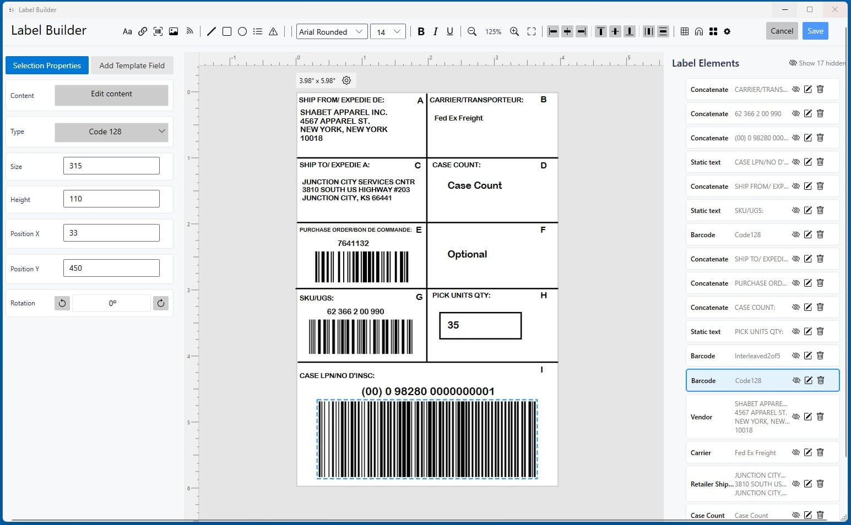The image size is (851, 525).
Task: Select the rectangle shape tool
Action: pyautogui.click(x=226, y=31)
